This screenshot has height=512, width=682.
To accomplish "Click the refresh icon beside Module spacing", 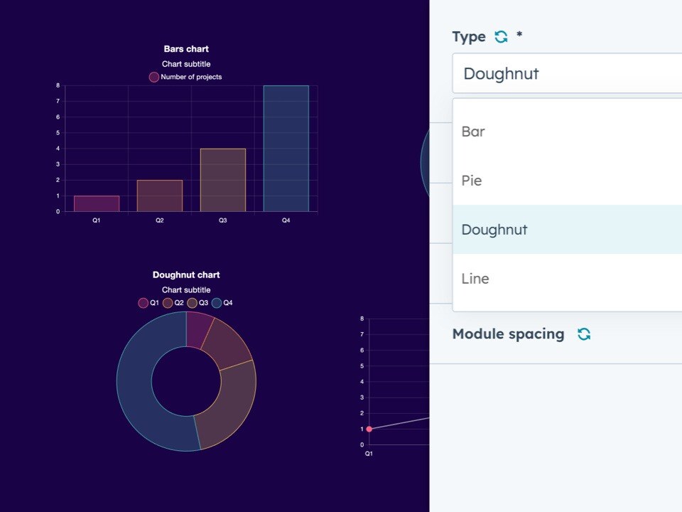I will (x=584, y=334).
